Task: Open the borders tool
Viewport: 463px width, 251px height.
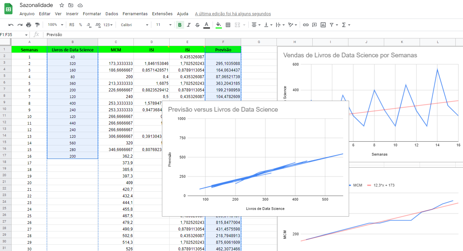Action: (228, 25)
